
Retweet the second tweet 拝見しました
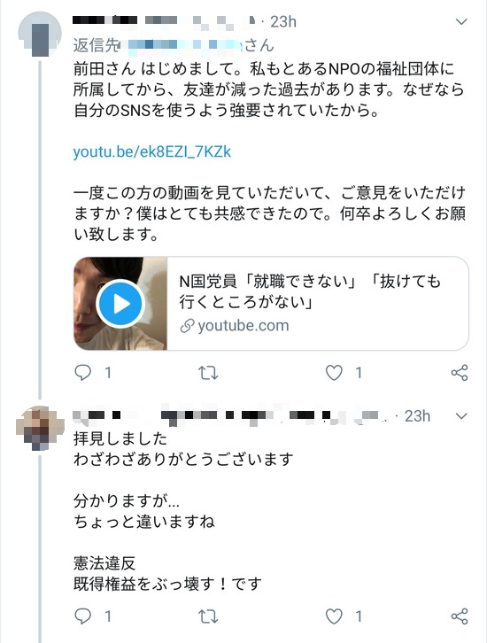(x=208, y=616)
